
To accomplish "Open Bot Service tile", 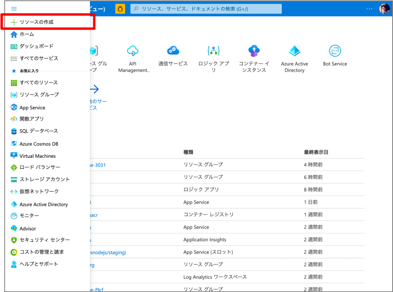I will (335, 56).
